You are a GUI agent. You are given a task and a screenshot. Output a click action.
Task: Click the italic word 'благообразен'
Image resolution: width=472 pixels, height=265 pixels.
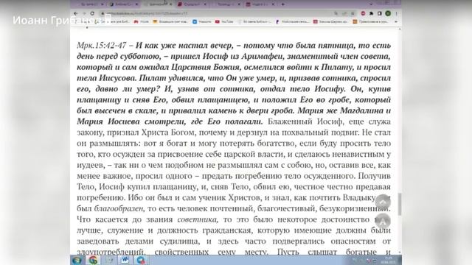tap(119, 208)
